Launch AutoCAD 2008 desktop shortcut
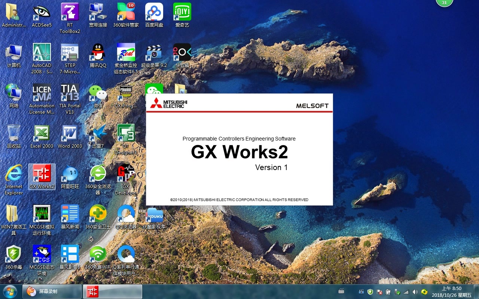Image resolution: width=479 pixels, height=299 pixels. coord(42,58)
